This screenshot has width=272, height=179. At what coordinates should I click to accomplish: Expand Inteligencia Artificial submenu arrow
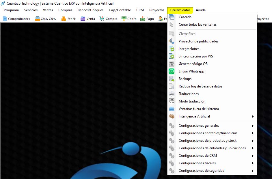click(x=253, y=116)
